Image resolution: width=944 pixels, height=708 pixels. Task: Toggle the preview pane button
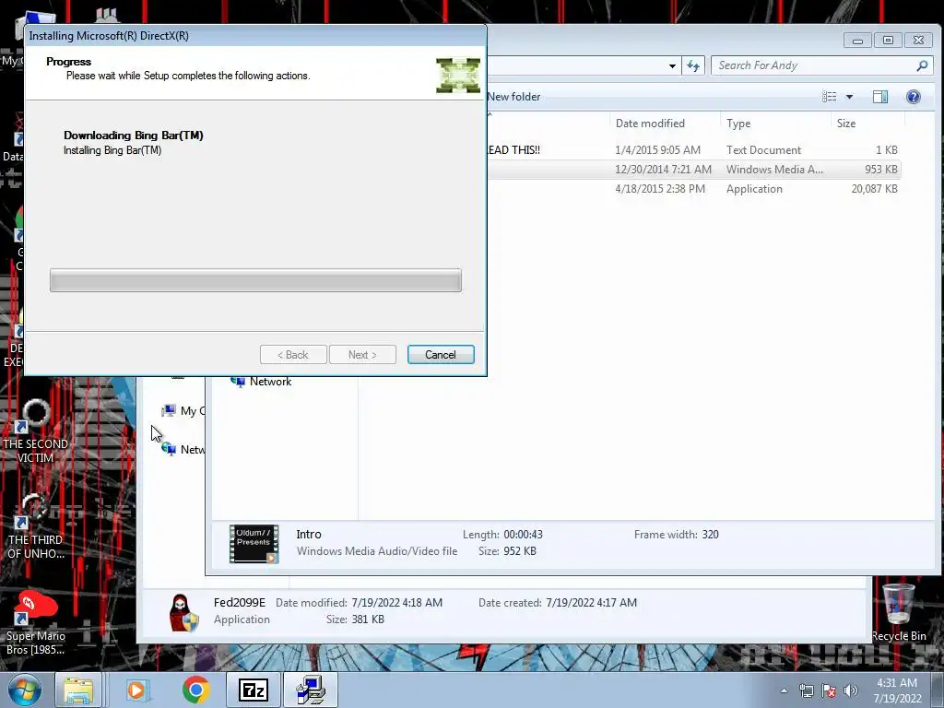click(880, 97)
